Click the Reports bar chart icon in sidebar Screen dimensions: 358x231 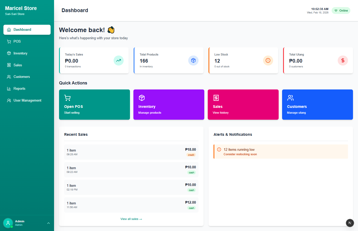[9, 89]
